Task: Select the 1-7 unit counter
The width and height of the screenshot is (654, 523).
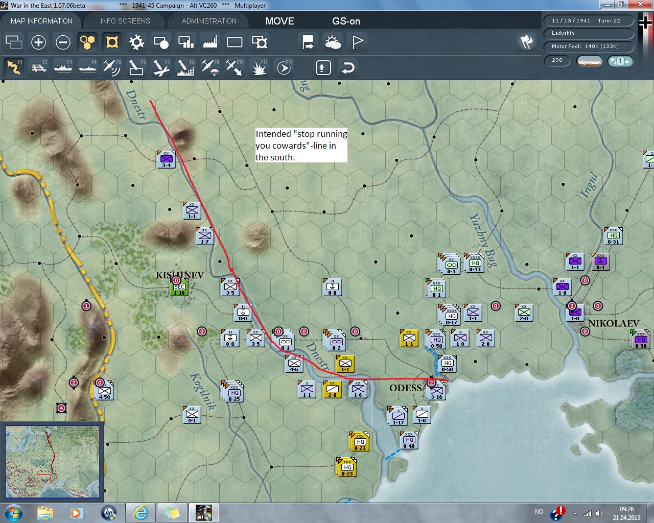Action: [205, 236]
